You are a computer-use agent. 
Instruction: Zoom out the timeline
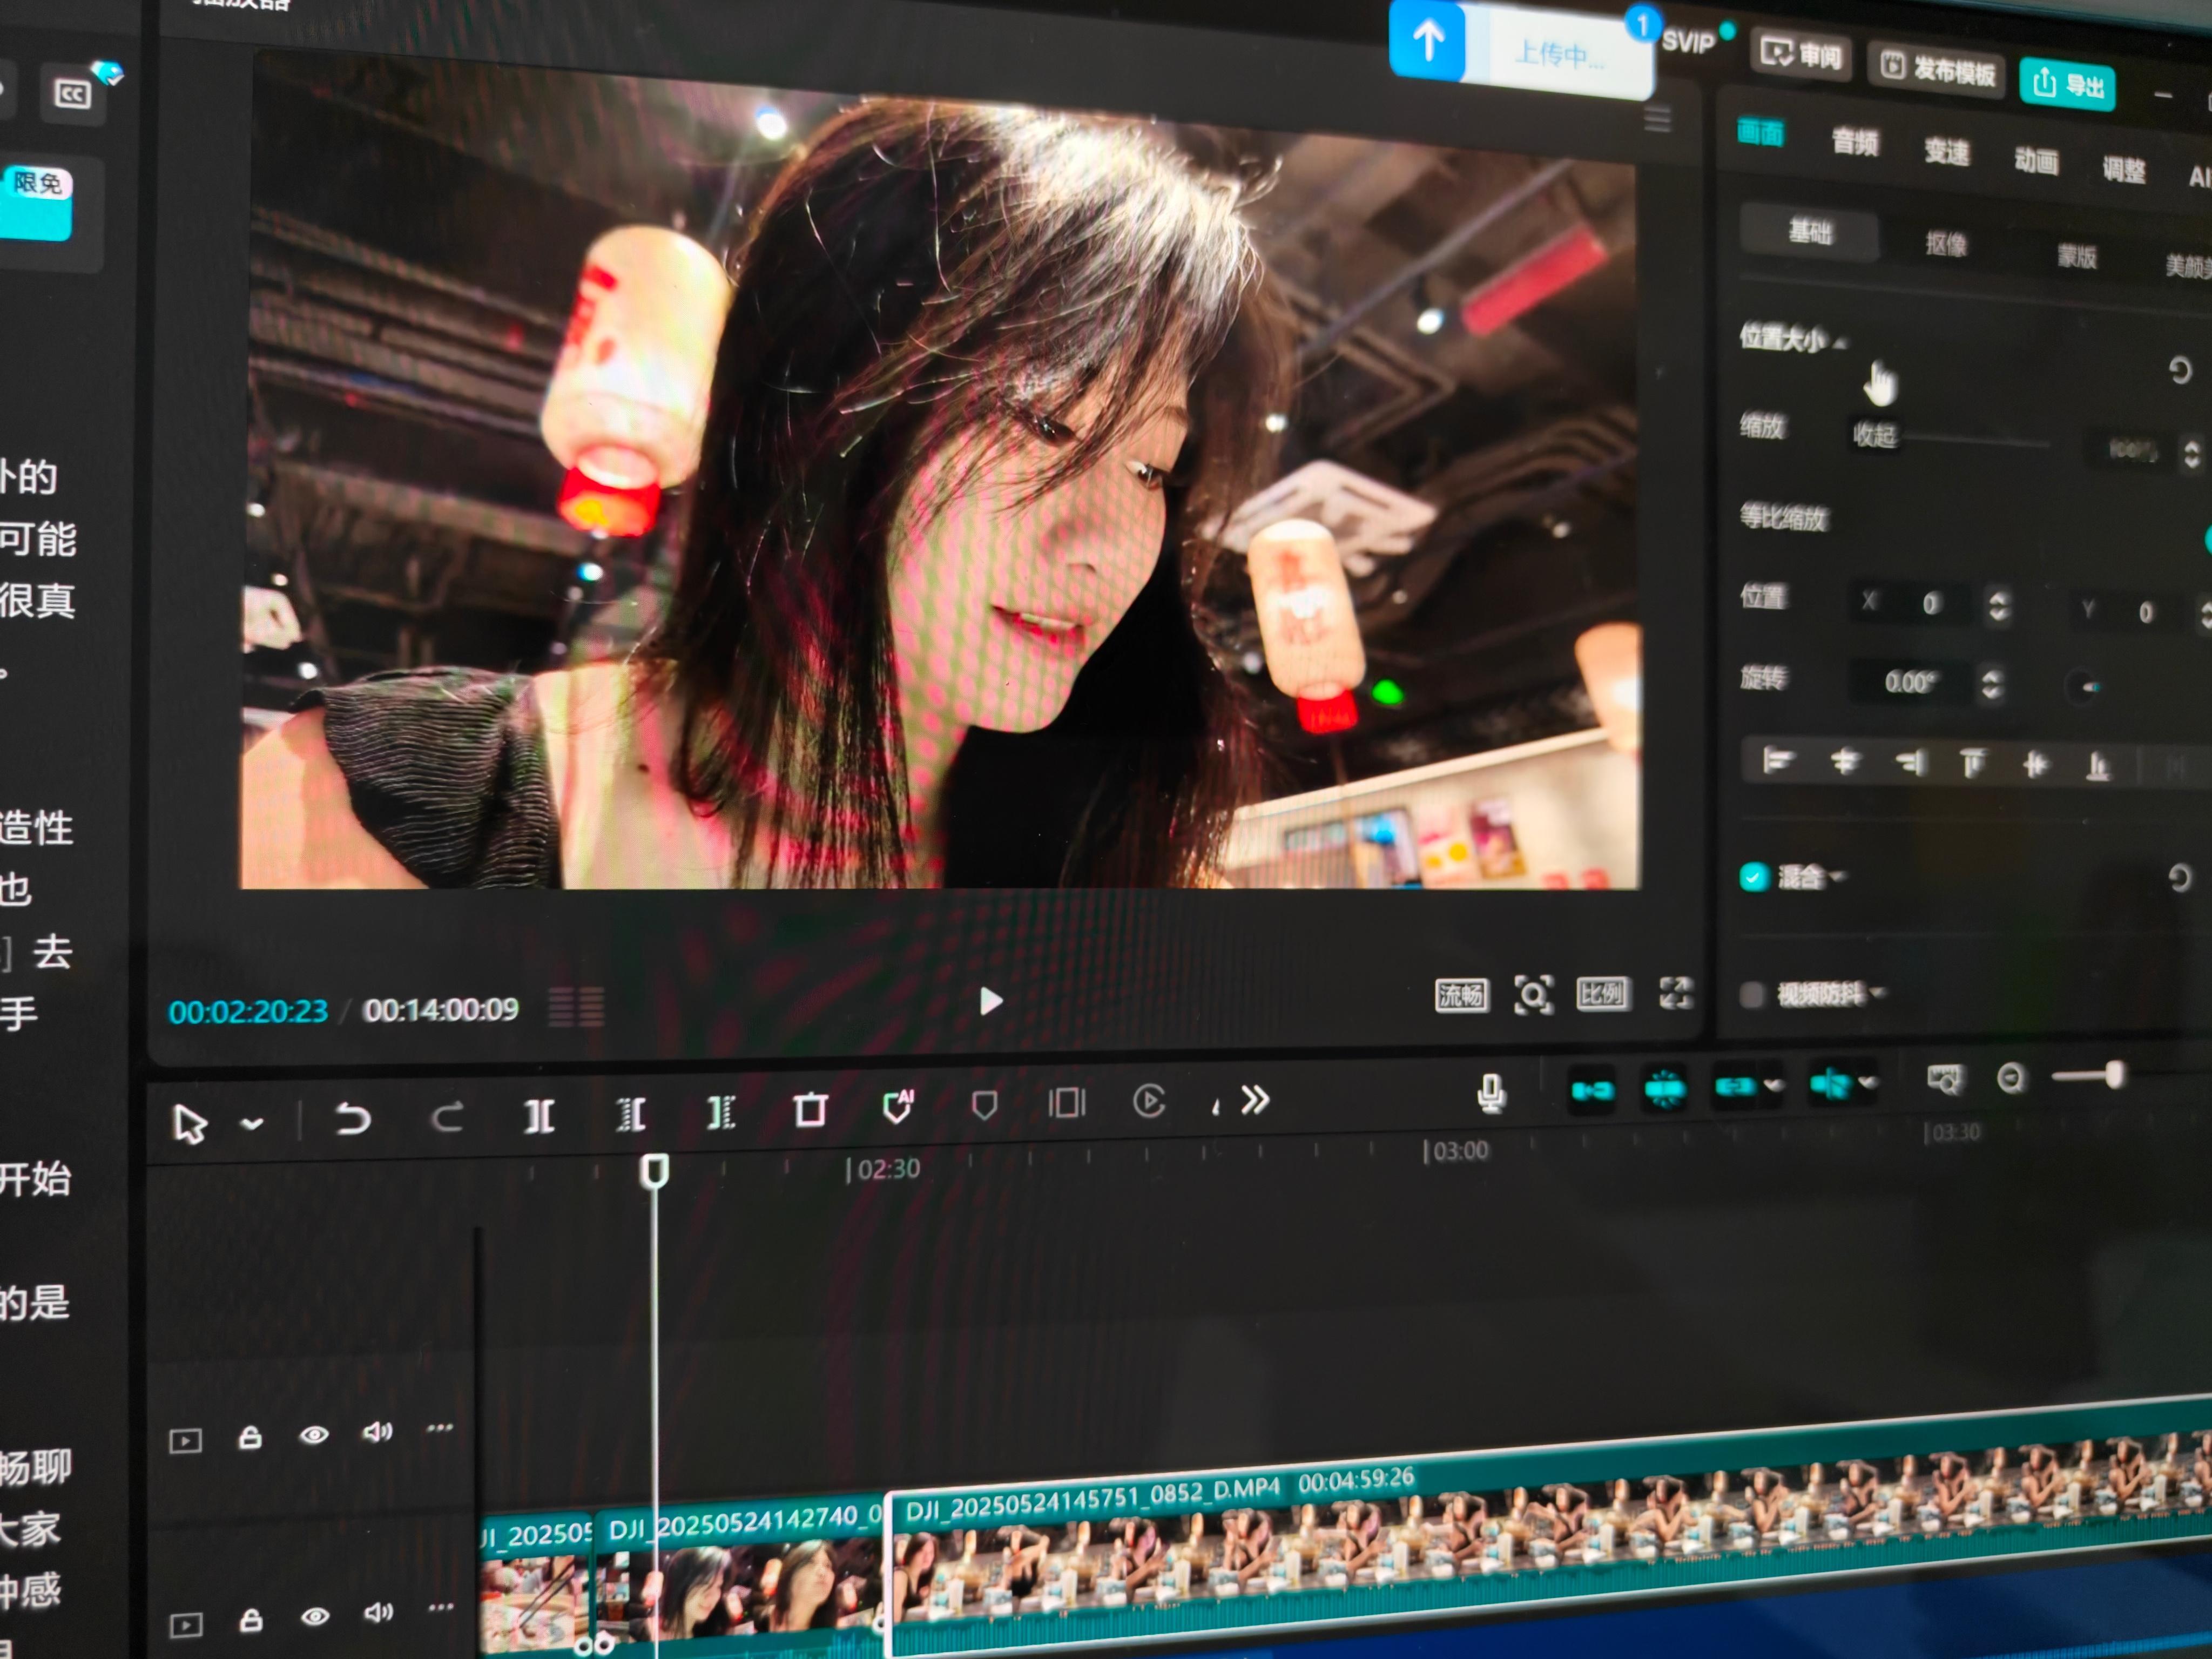pyautogui.click(x=2010, y=1078)
